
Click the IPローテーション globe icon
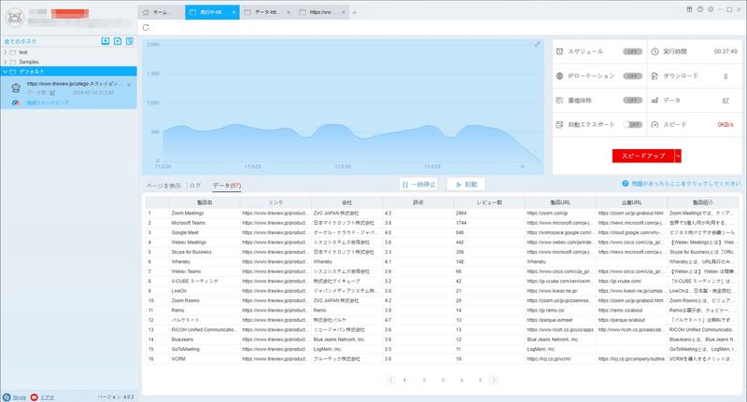tap(559, 76)
